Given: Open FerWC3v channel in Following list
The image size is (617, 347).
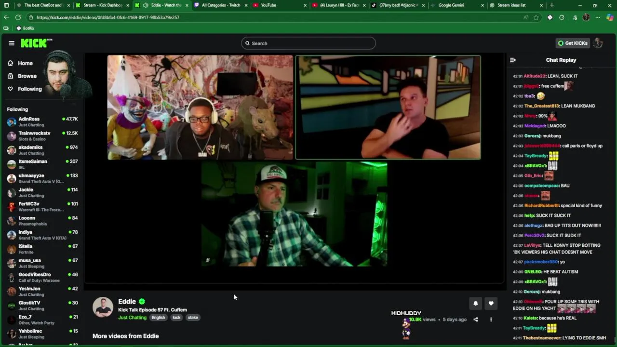Looking at the screenshot, I should pos(42,206).
